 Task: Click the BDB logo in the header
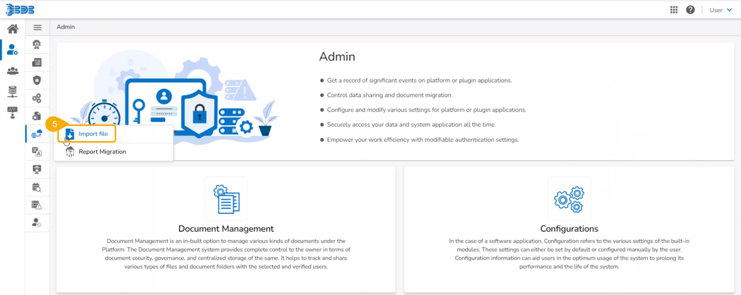tap(20, 10)
